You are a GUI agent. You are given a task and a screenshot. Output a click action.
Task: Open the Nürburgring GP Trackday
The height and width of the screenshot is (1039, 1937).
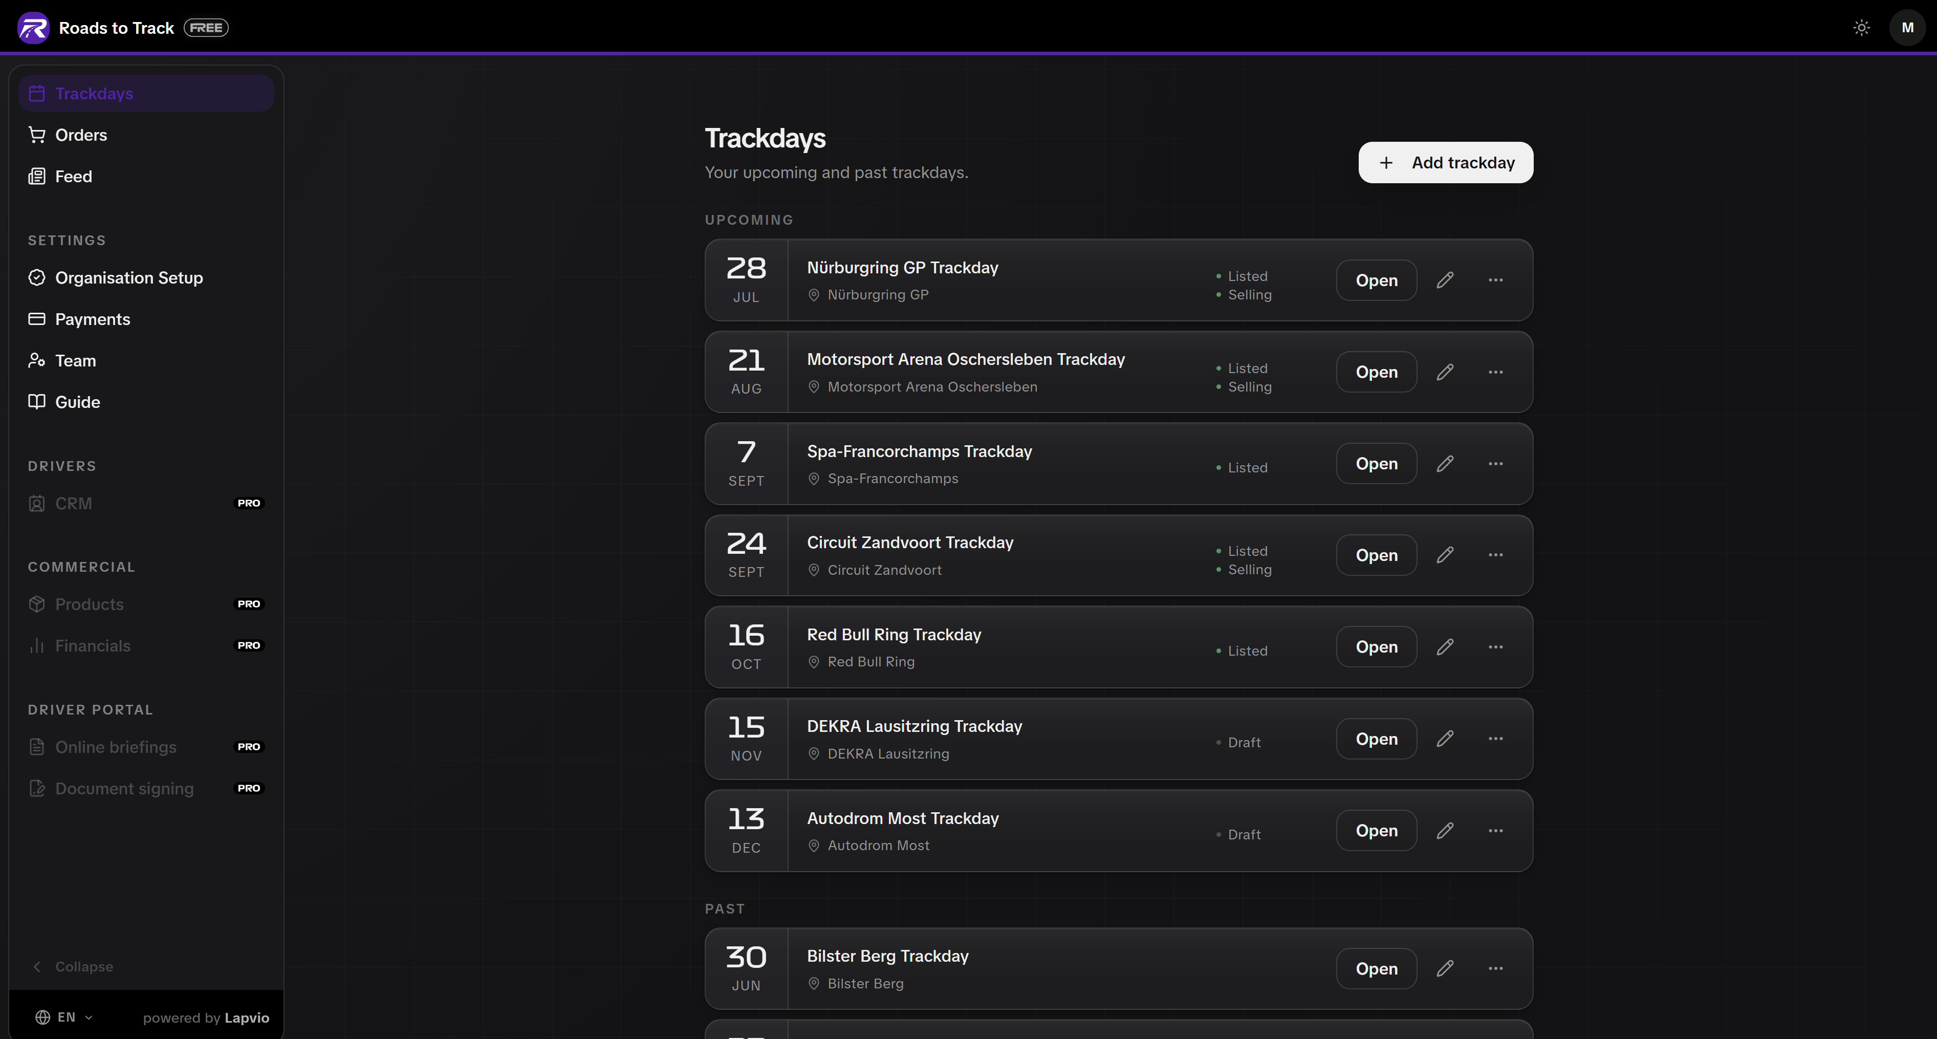click(x=1376, y=280)
